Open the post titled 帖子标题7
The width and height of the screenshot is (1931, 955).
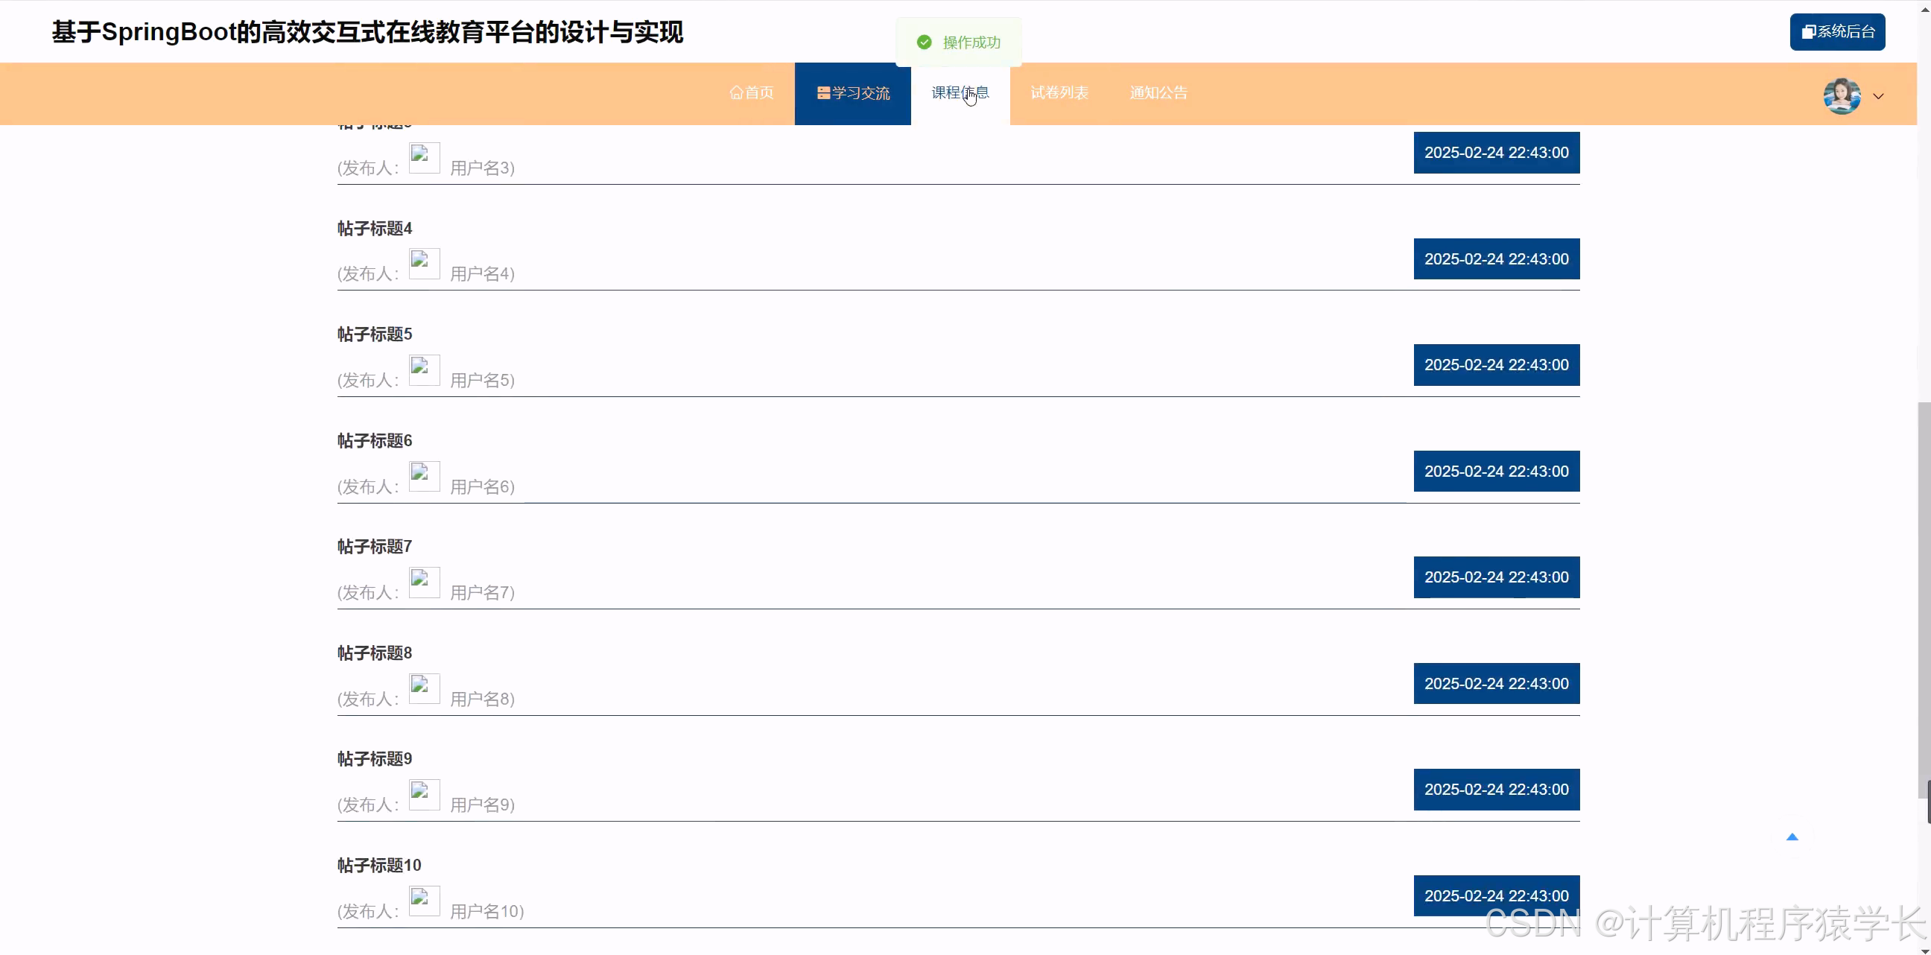(374, 548)
